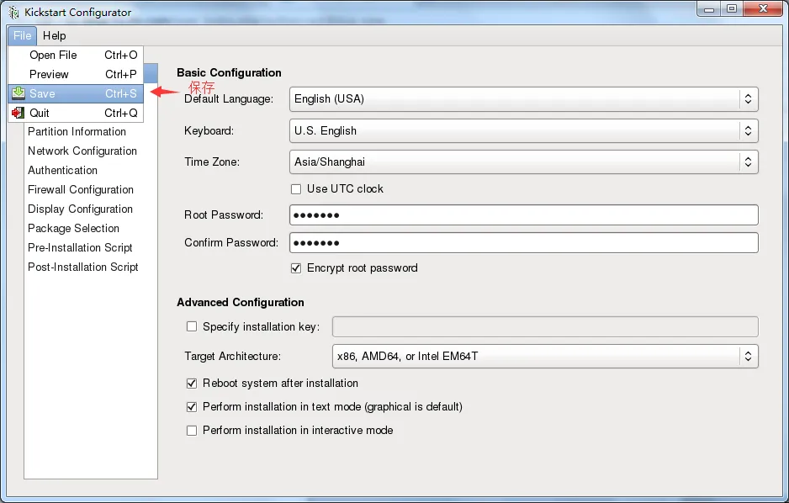Click the Quit menu icon

pyautogui.click(x=19, y=113)
